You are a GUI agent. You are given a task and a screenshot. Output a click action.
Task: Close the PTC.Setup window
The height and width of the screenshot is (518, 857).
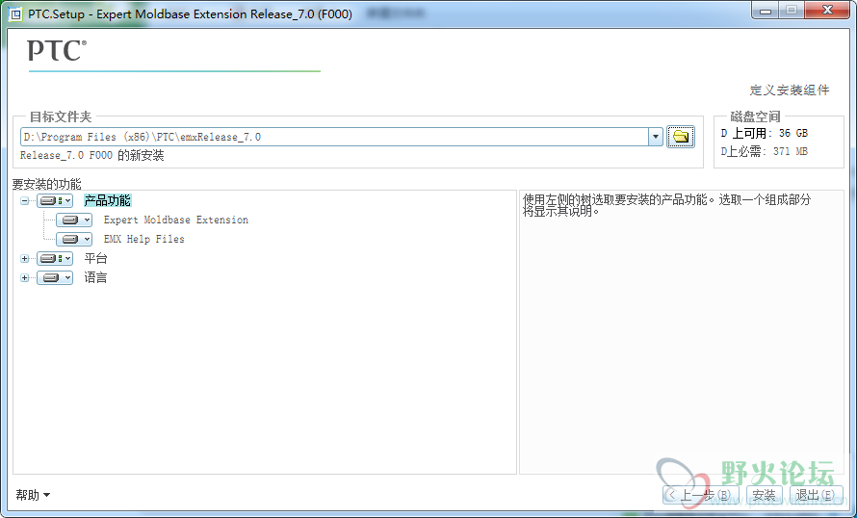[x=827, y=11]
